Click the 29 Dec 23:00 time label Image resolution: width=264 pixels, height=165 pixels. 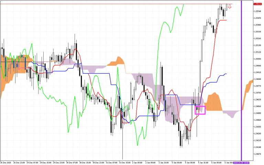tap(59, 163)
